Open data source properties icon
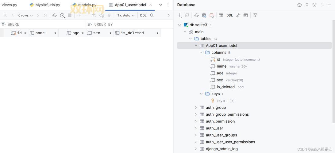335x153 pixels. [x=204, y=15]
